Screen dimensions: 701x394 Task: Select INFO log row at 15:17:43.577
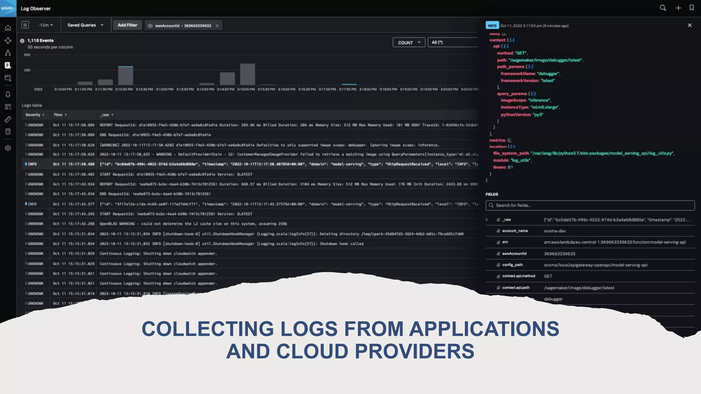pos(250,204)
